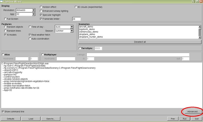The height and width of the screenshot is (122, 203).
Task: Click the --parkpos=A3 line
Action: (9, 75)
